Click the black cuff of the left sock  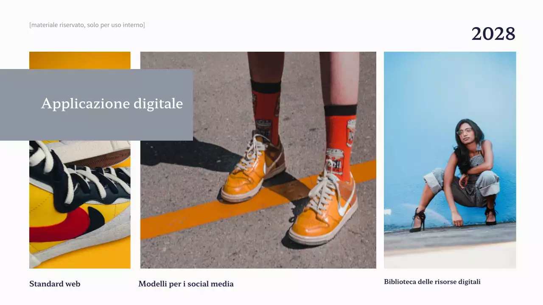[x=266, y=86]
